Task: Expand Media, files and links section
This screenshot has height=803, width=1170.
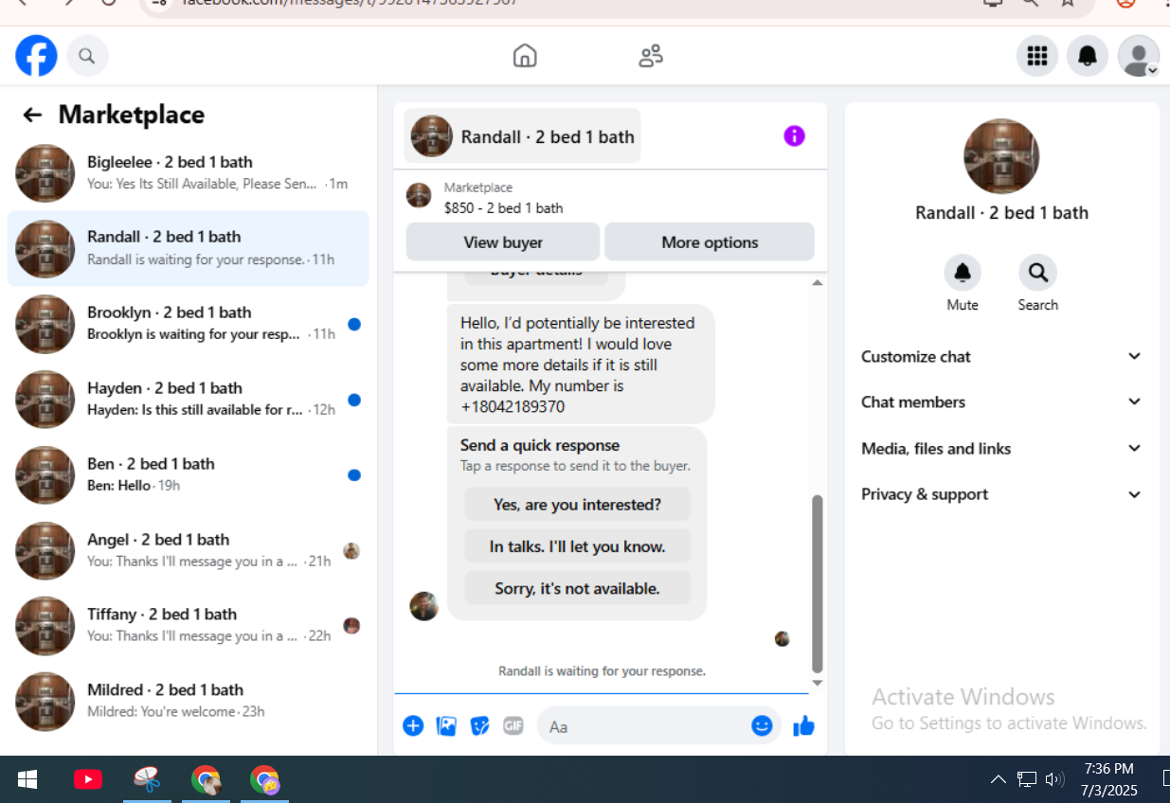Action: (1001, 449)
